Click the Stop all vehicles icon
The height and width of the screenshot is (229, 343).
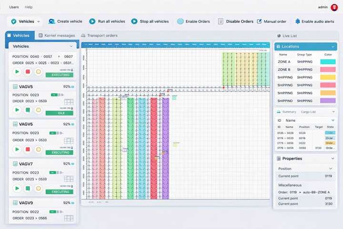[x=134, y=21]
